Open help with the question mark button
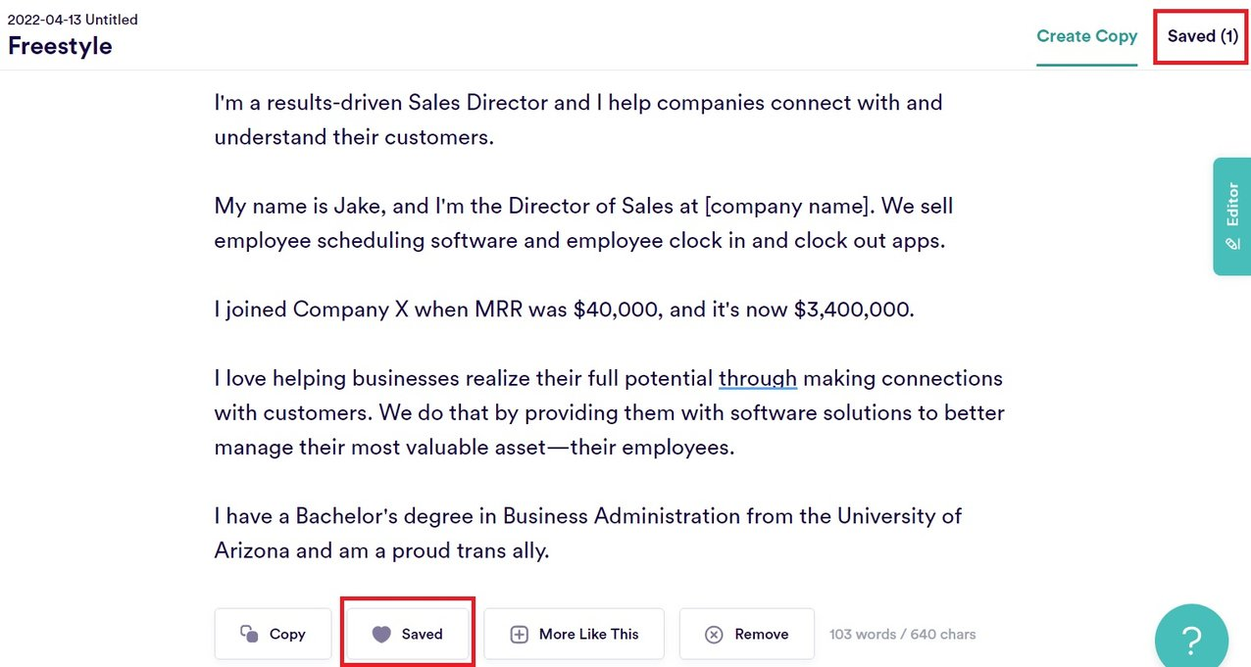 click(1191, 640)
